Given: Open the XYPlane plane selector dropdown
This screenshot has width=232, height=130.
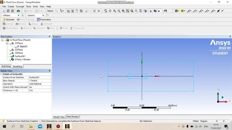Looking at the screenshot, I should click(x=18, y=15).
